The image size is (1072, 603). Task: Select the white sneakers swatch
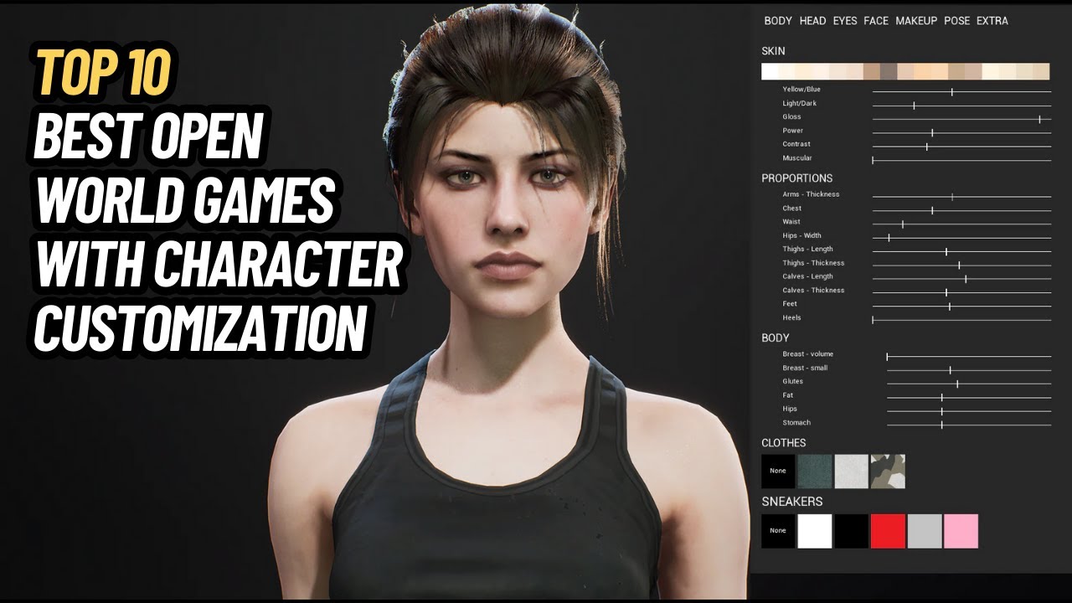815,529
